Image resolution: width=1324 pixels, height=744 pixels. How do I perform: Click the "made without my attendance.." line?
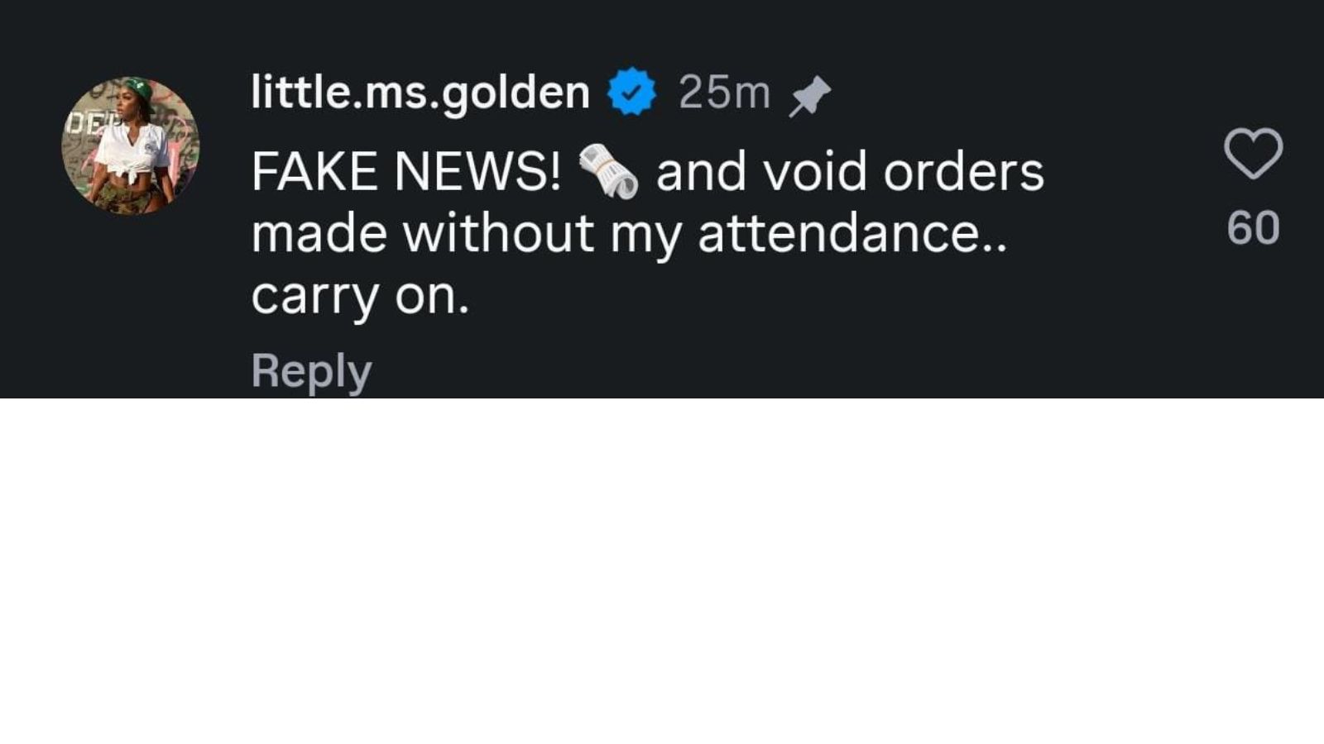pyautogui.click(x=630, y=234)
